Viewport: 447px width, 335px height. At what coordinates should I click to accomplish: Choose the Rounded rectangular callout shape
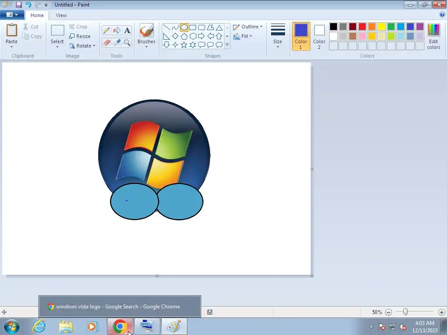(202, 45)
